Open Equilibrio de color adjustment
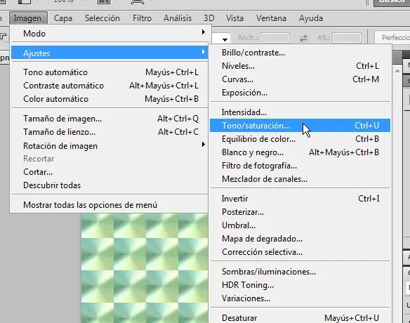The width and height of the screenshot is (410, 323). [300, 139]
